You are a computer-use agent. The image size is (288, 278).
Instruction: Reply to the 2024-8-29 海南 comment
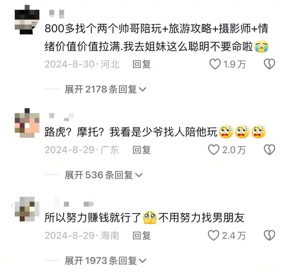point(142,235)
